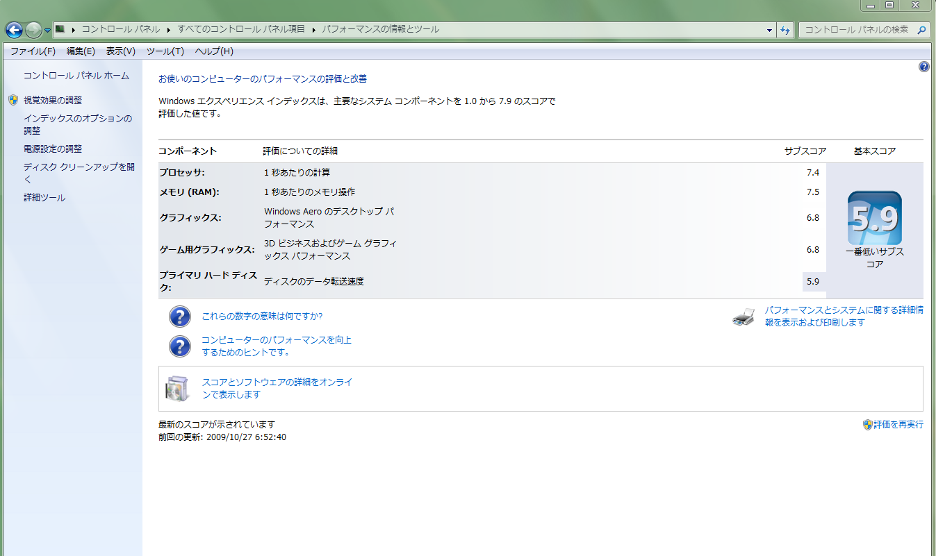The height and width of the screenshot is (556, 936).
Task: Click the Back navigation arrow button
Action: (14, 30)
